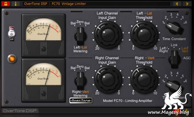This screenshot has width=194, height=117.
Task: Select position "6" on the top Time Constant
Action: 186,22
